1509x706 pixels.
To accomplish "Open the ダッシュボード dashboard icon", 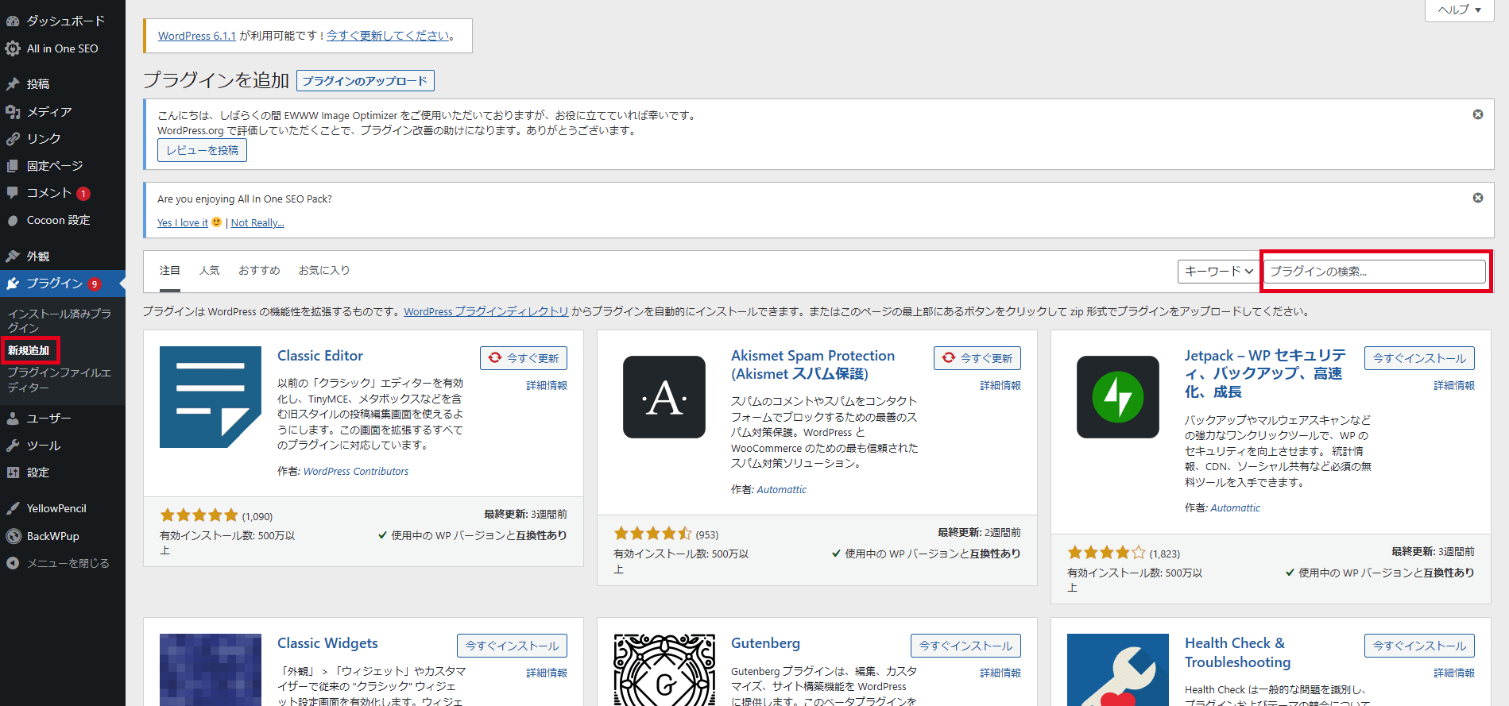I will pyautogui.click(x=13, y=21).
